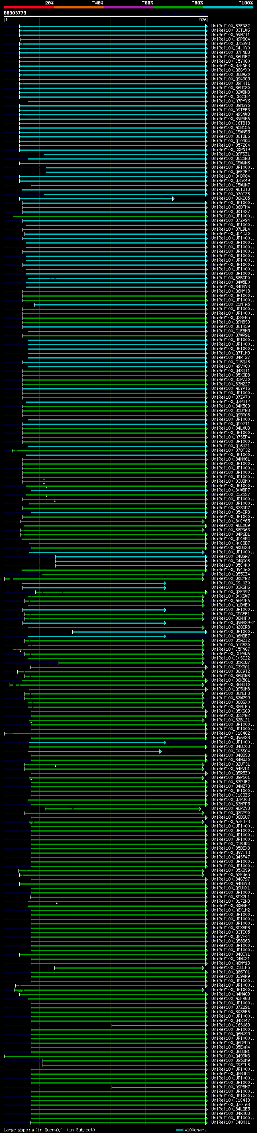Click label UniRef100_C1GIF5

(230, 968)
